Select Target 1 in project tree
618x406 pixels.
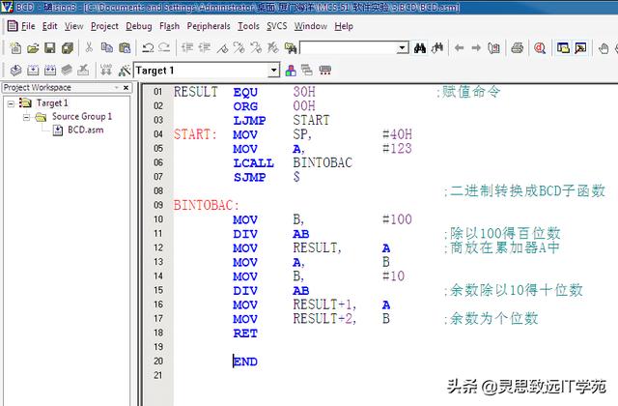point(52,103)
